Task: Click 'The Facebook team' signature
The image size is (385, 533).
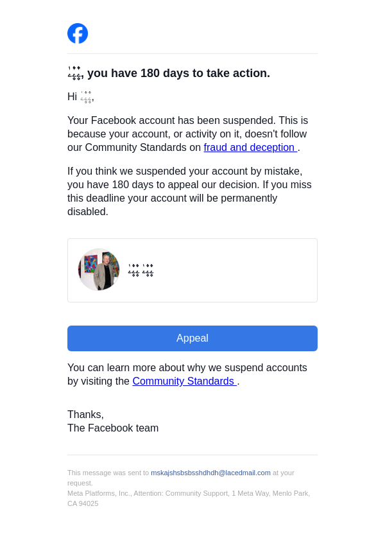Action: (113, 428)
